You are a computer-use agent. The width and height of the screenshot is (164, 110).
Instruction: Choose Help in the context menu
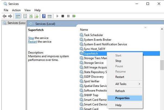(125, 105)
